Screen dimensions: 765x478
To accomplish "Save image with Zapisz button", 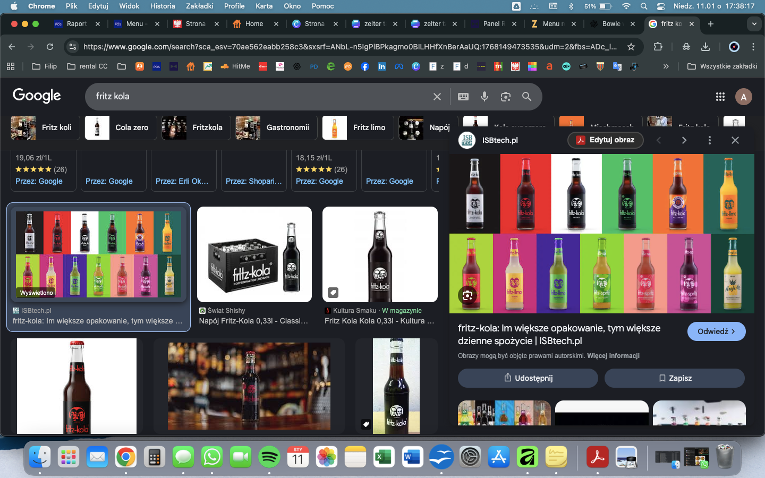I will click(674, 378).
